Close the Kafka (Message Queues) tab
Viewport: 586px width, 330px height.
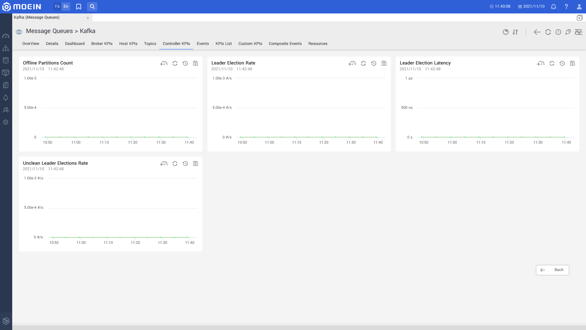88,18
